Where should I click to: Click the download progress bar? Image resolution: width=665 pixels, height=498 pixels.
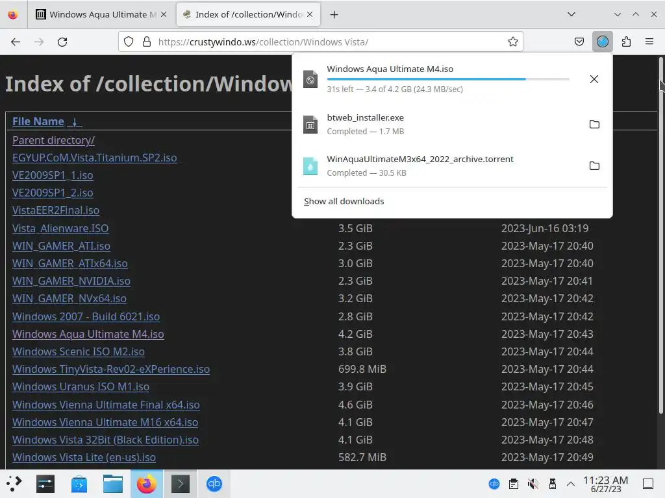coord(448,79)
